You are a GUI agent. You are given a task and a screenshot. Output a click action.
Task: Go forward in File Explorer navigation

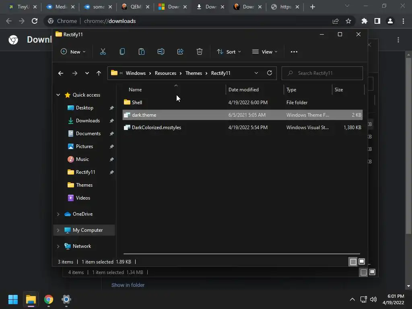point(74,73)
